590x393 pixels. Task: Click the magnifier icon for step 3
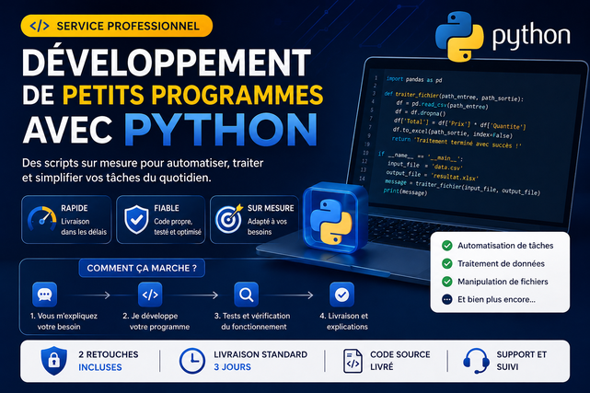point(246,295)
